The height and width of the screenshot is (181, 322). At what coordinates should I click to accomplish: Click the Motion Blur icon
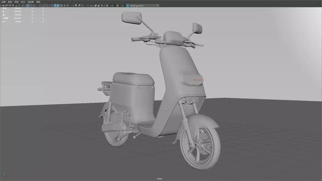(x=79, y=5)
